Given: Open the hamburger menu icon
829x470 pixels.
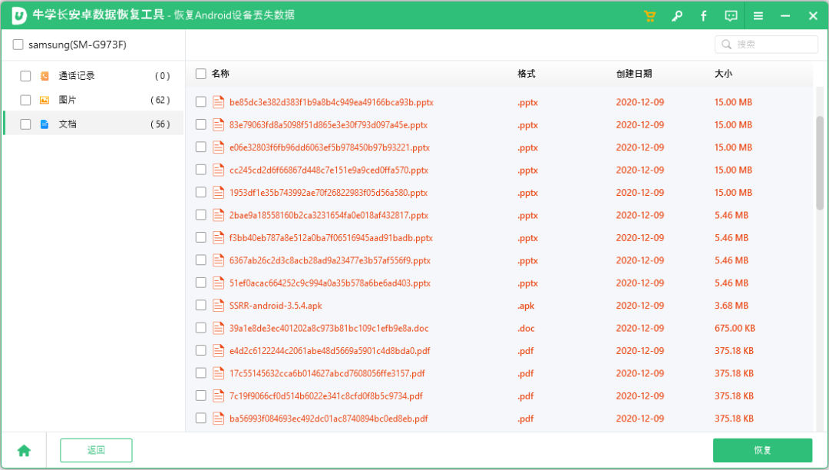Looking at the screenshot, I should pos(758,16).
